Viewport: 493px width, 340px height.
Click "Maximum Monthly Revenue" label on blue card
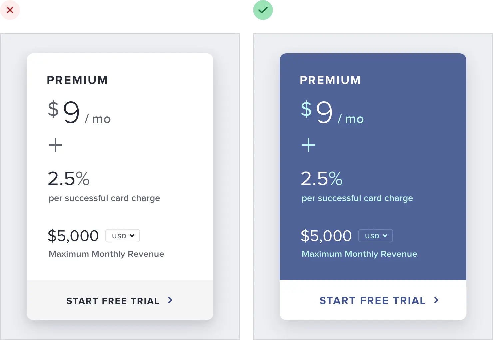coord(359,254)
